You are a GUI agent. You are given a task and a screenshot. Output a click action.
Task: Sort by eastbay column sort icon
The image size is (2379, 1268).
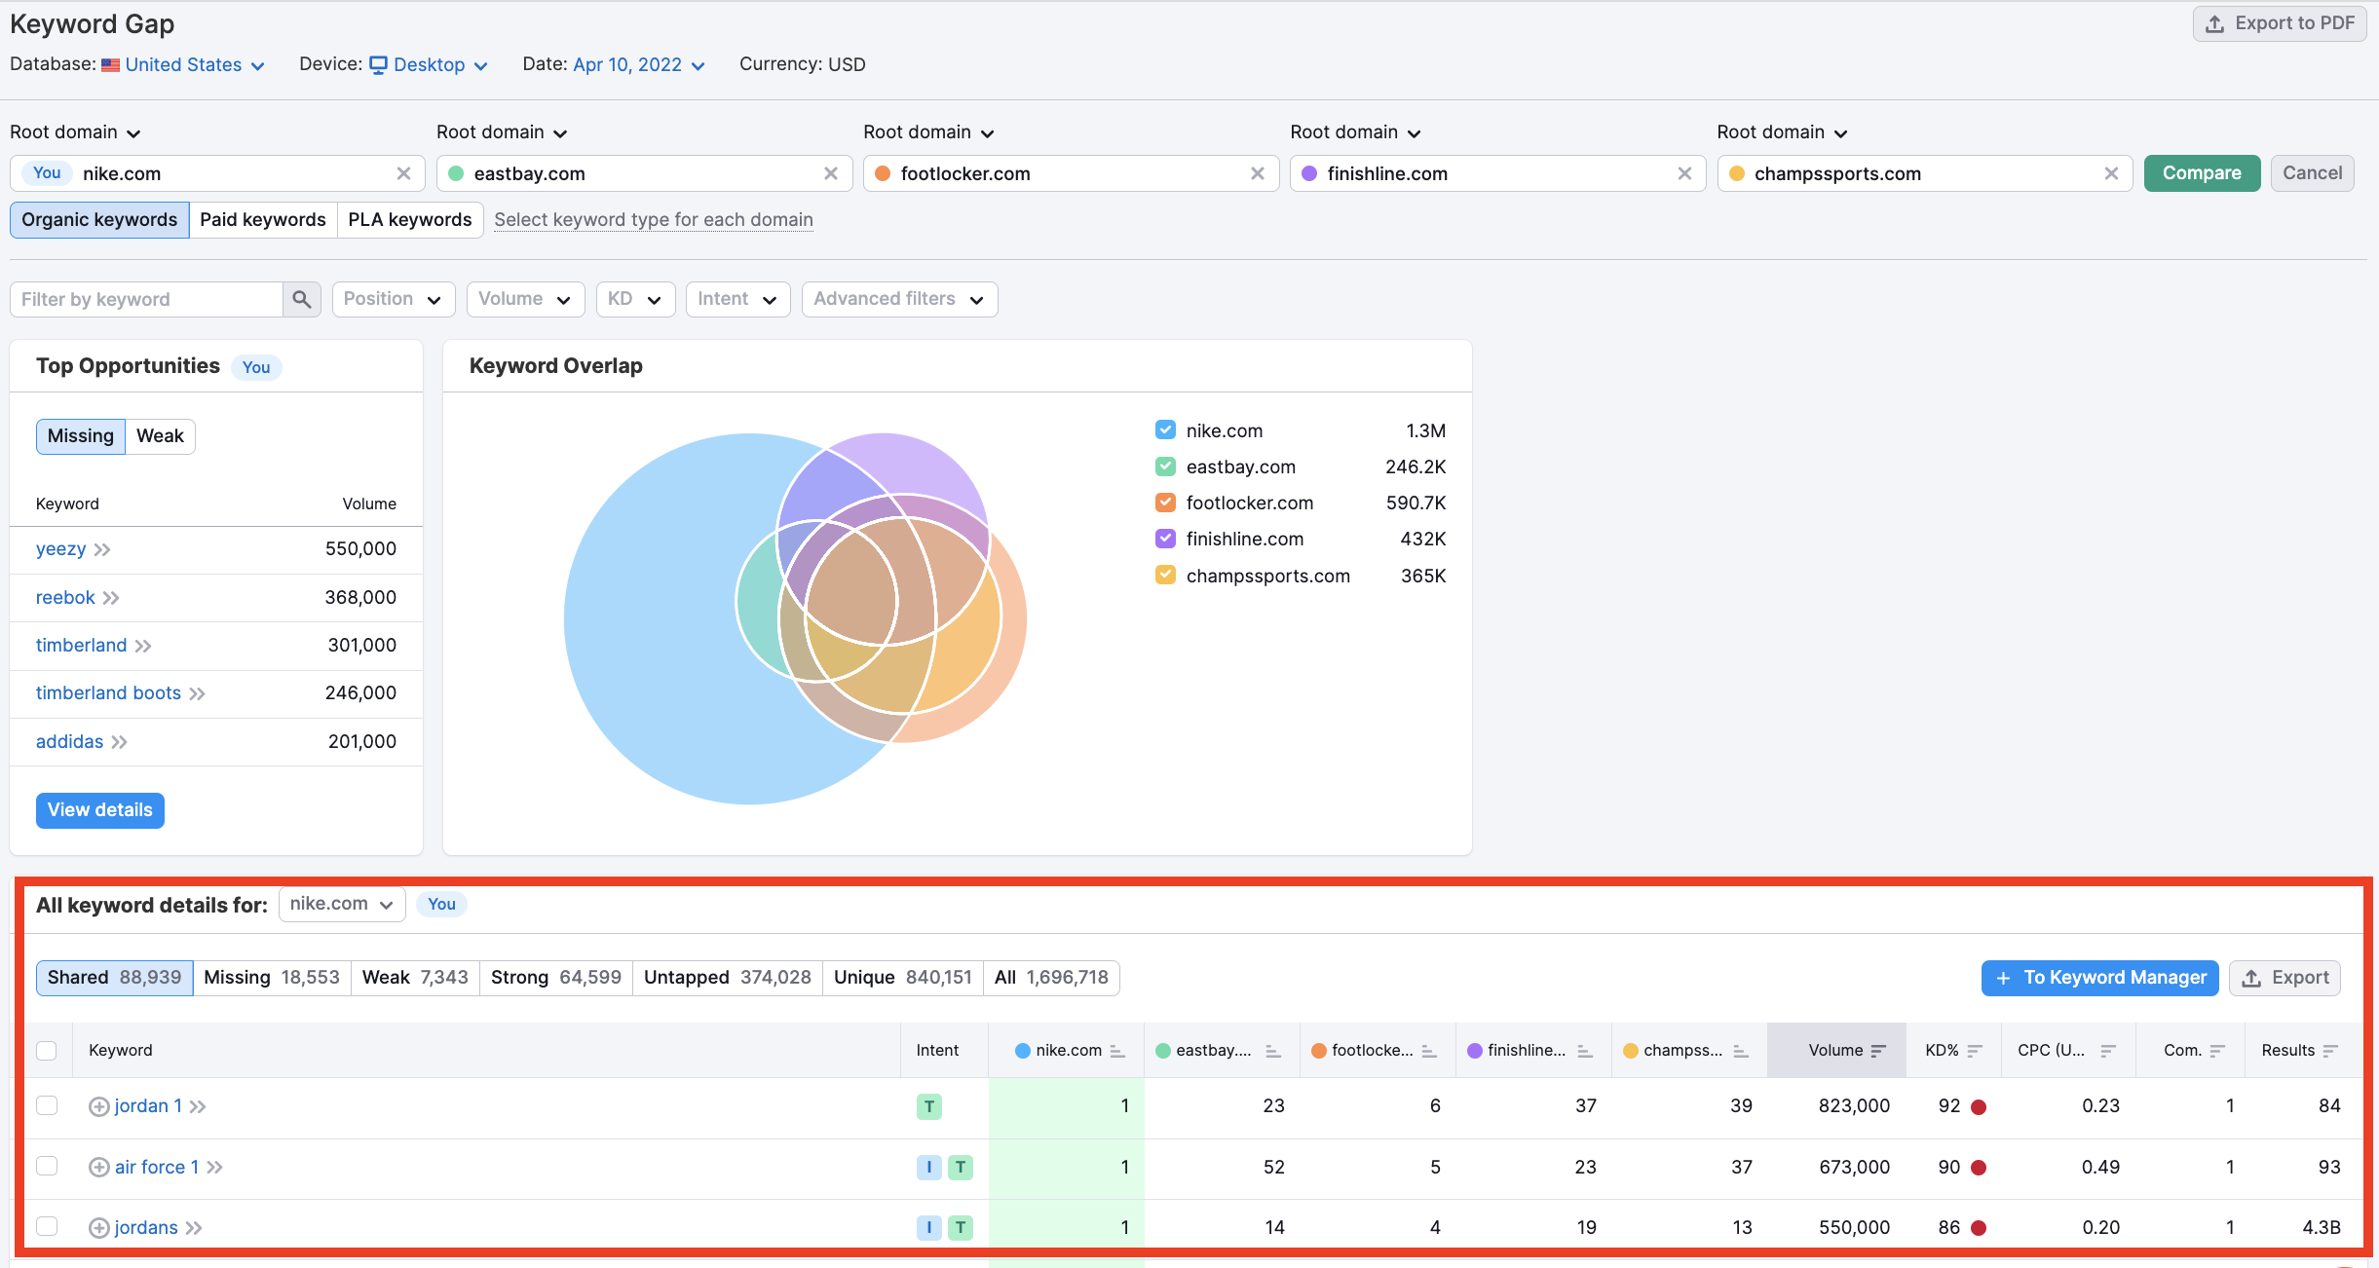[1272, 1051]
